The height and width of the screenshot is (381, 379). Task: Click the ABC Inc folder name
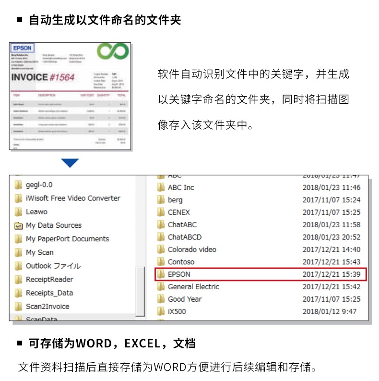[181, 187]
